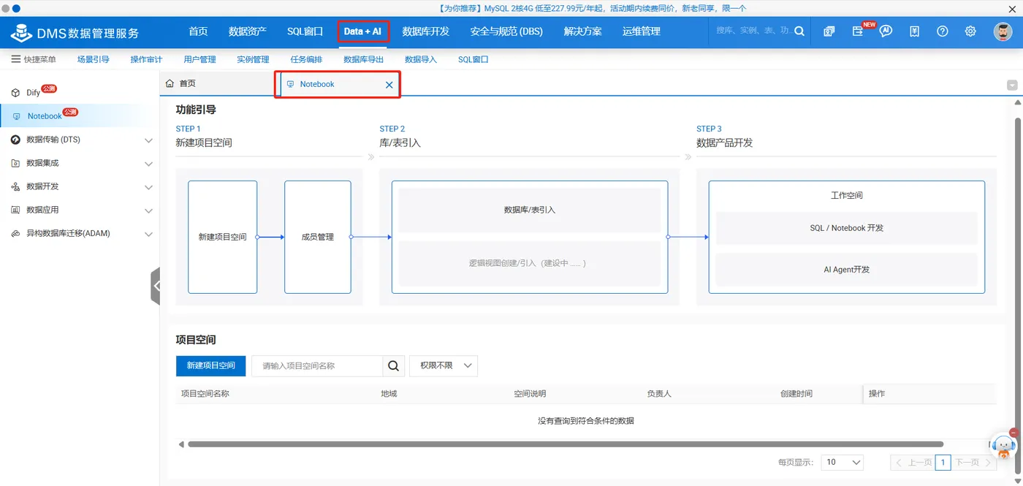This screenshot has height=486, width=1023.
Task: Open the 安全与规范 (DBS) top navigation menu
Action: pos(506,31)
